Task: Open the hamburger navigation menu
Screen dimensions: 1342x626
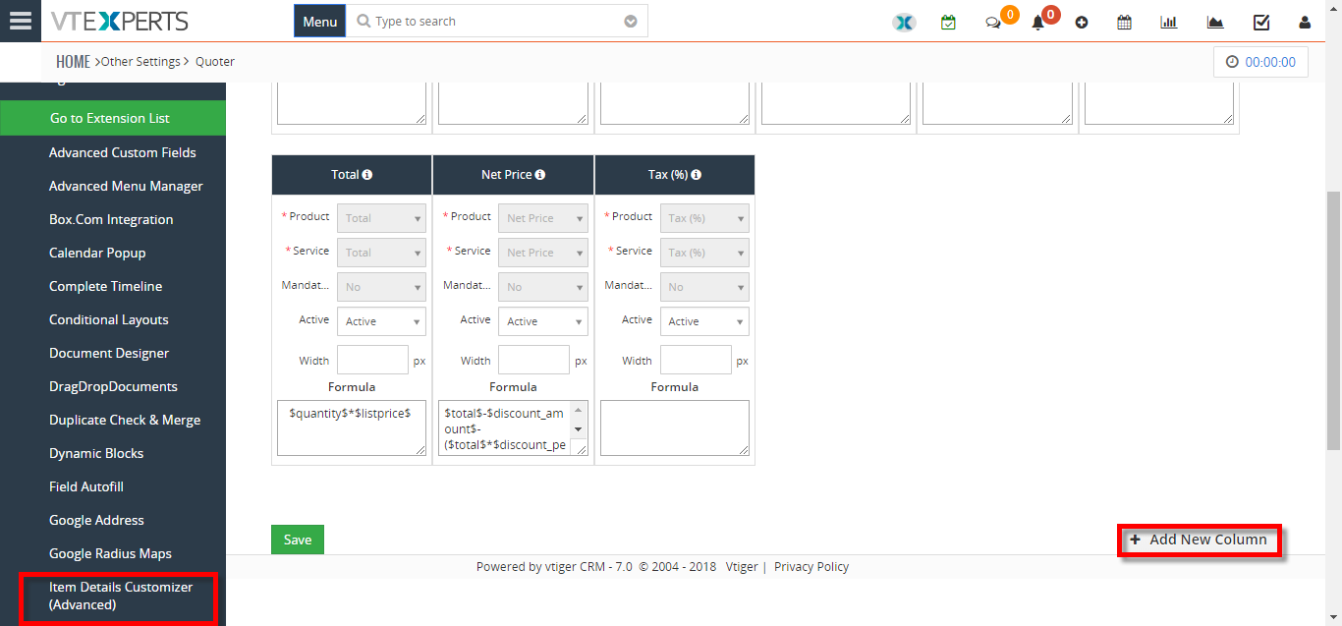Action: (x=21, y=21)
